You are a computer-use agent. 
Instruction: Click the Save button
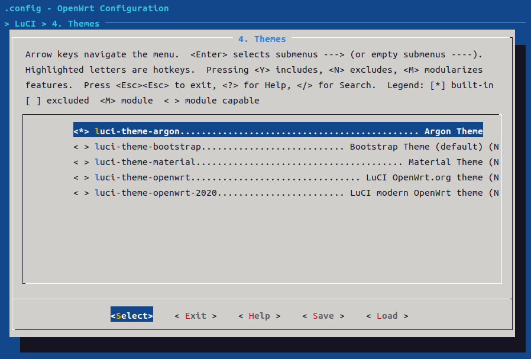coord(323,316)
